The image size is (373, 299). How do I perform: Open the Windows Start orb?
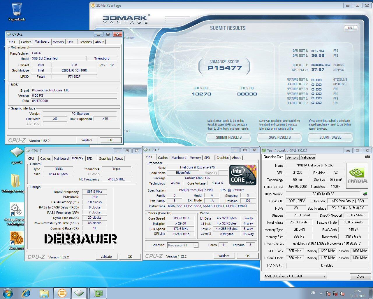(x=8, y=293)
